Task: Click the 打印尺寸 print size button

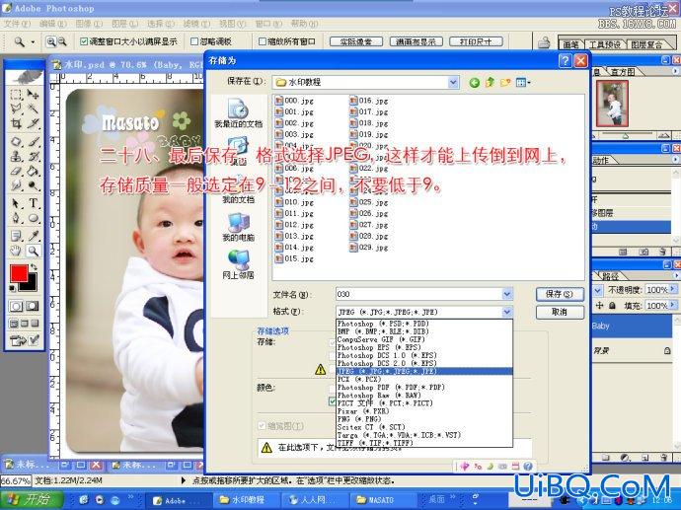Action: tap(476, 41)
